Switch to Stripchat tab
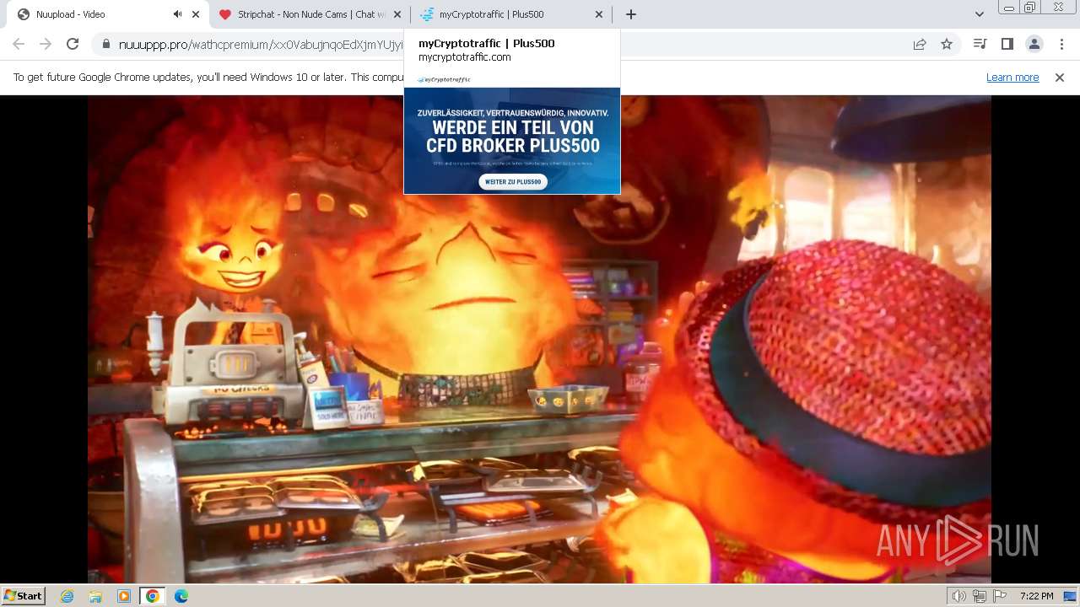The width and height of the screenshot is (1080, 607). tap(310, 14)
